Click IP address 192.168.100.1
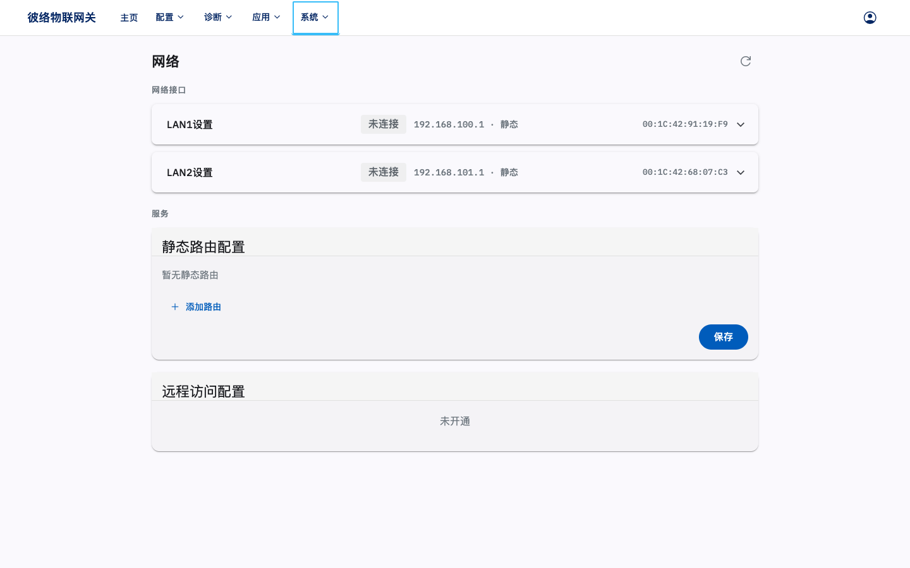This screenshot has height=568, width=910. point(449,124)
